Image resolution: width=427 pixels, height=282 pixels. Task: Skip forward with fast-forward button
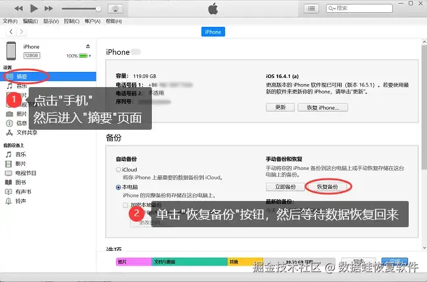pos(48,9)
